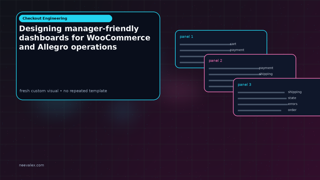
Task: Click the 'errors' label in panel 3
Action: coord(292,104)
